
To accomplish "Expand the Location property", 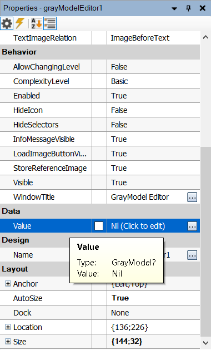I will point(8,327).
